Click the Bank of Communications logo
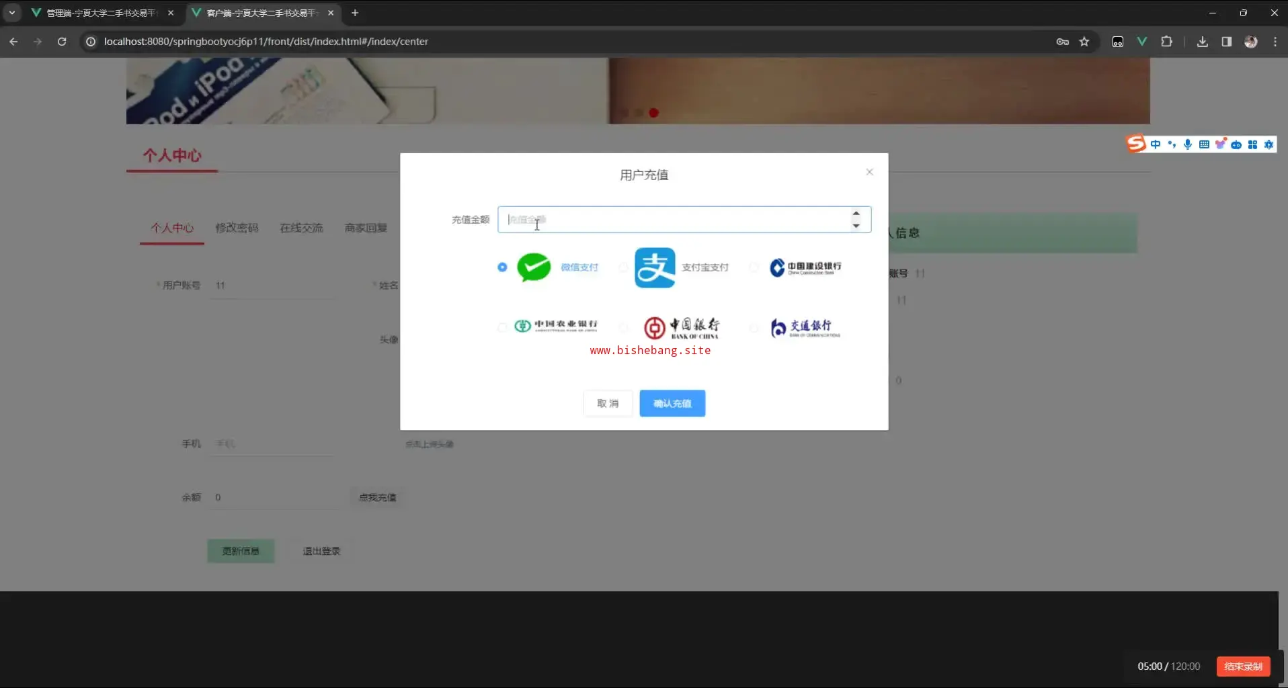The height and width of the screenshot is (688, 1288). point(805,328)
